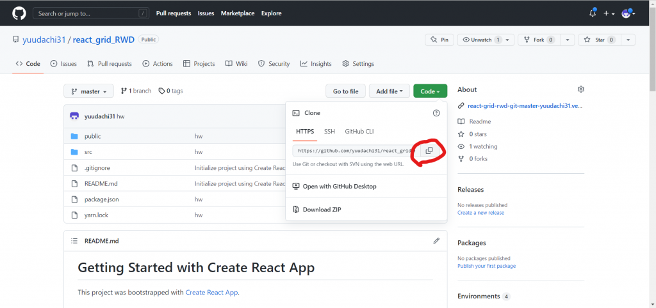Switch to the Insights tab
This screenshot has width=656, height=308.
pyautogui.click(x=316, y=64)
